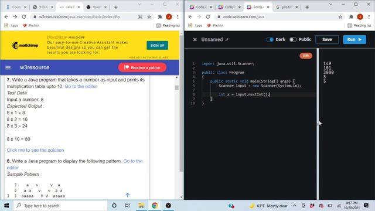The height and width of the screenshot is (211, 375).
Task: Switch to the first Code tab in the right browser
Action: coord(201,7)
